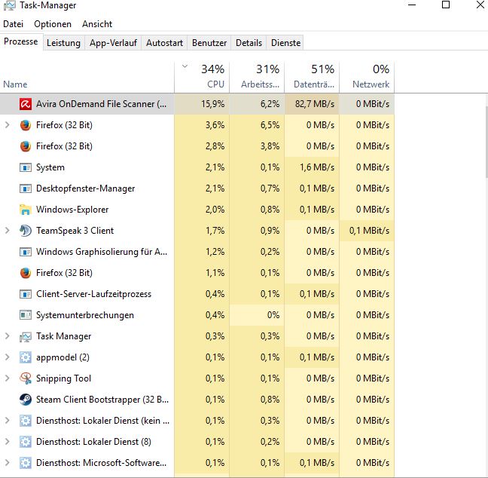Click the System process icon
This screenshot has height=478, width=488.
[25, 167]
